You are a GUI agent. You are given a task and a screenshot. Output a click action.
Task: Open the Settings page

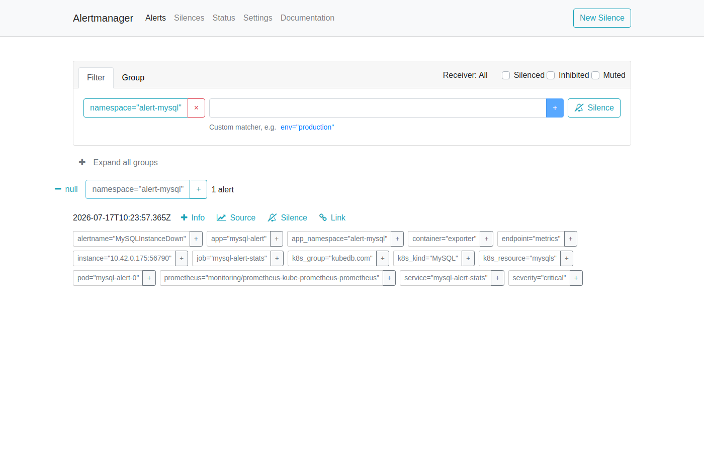coord(258,18)
